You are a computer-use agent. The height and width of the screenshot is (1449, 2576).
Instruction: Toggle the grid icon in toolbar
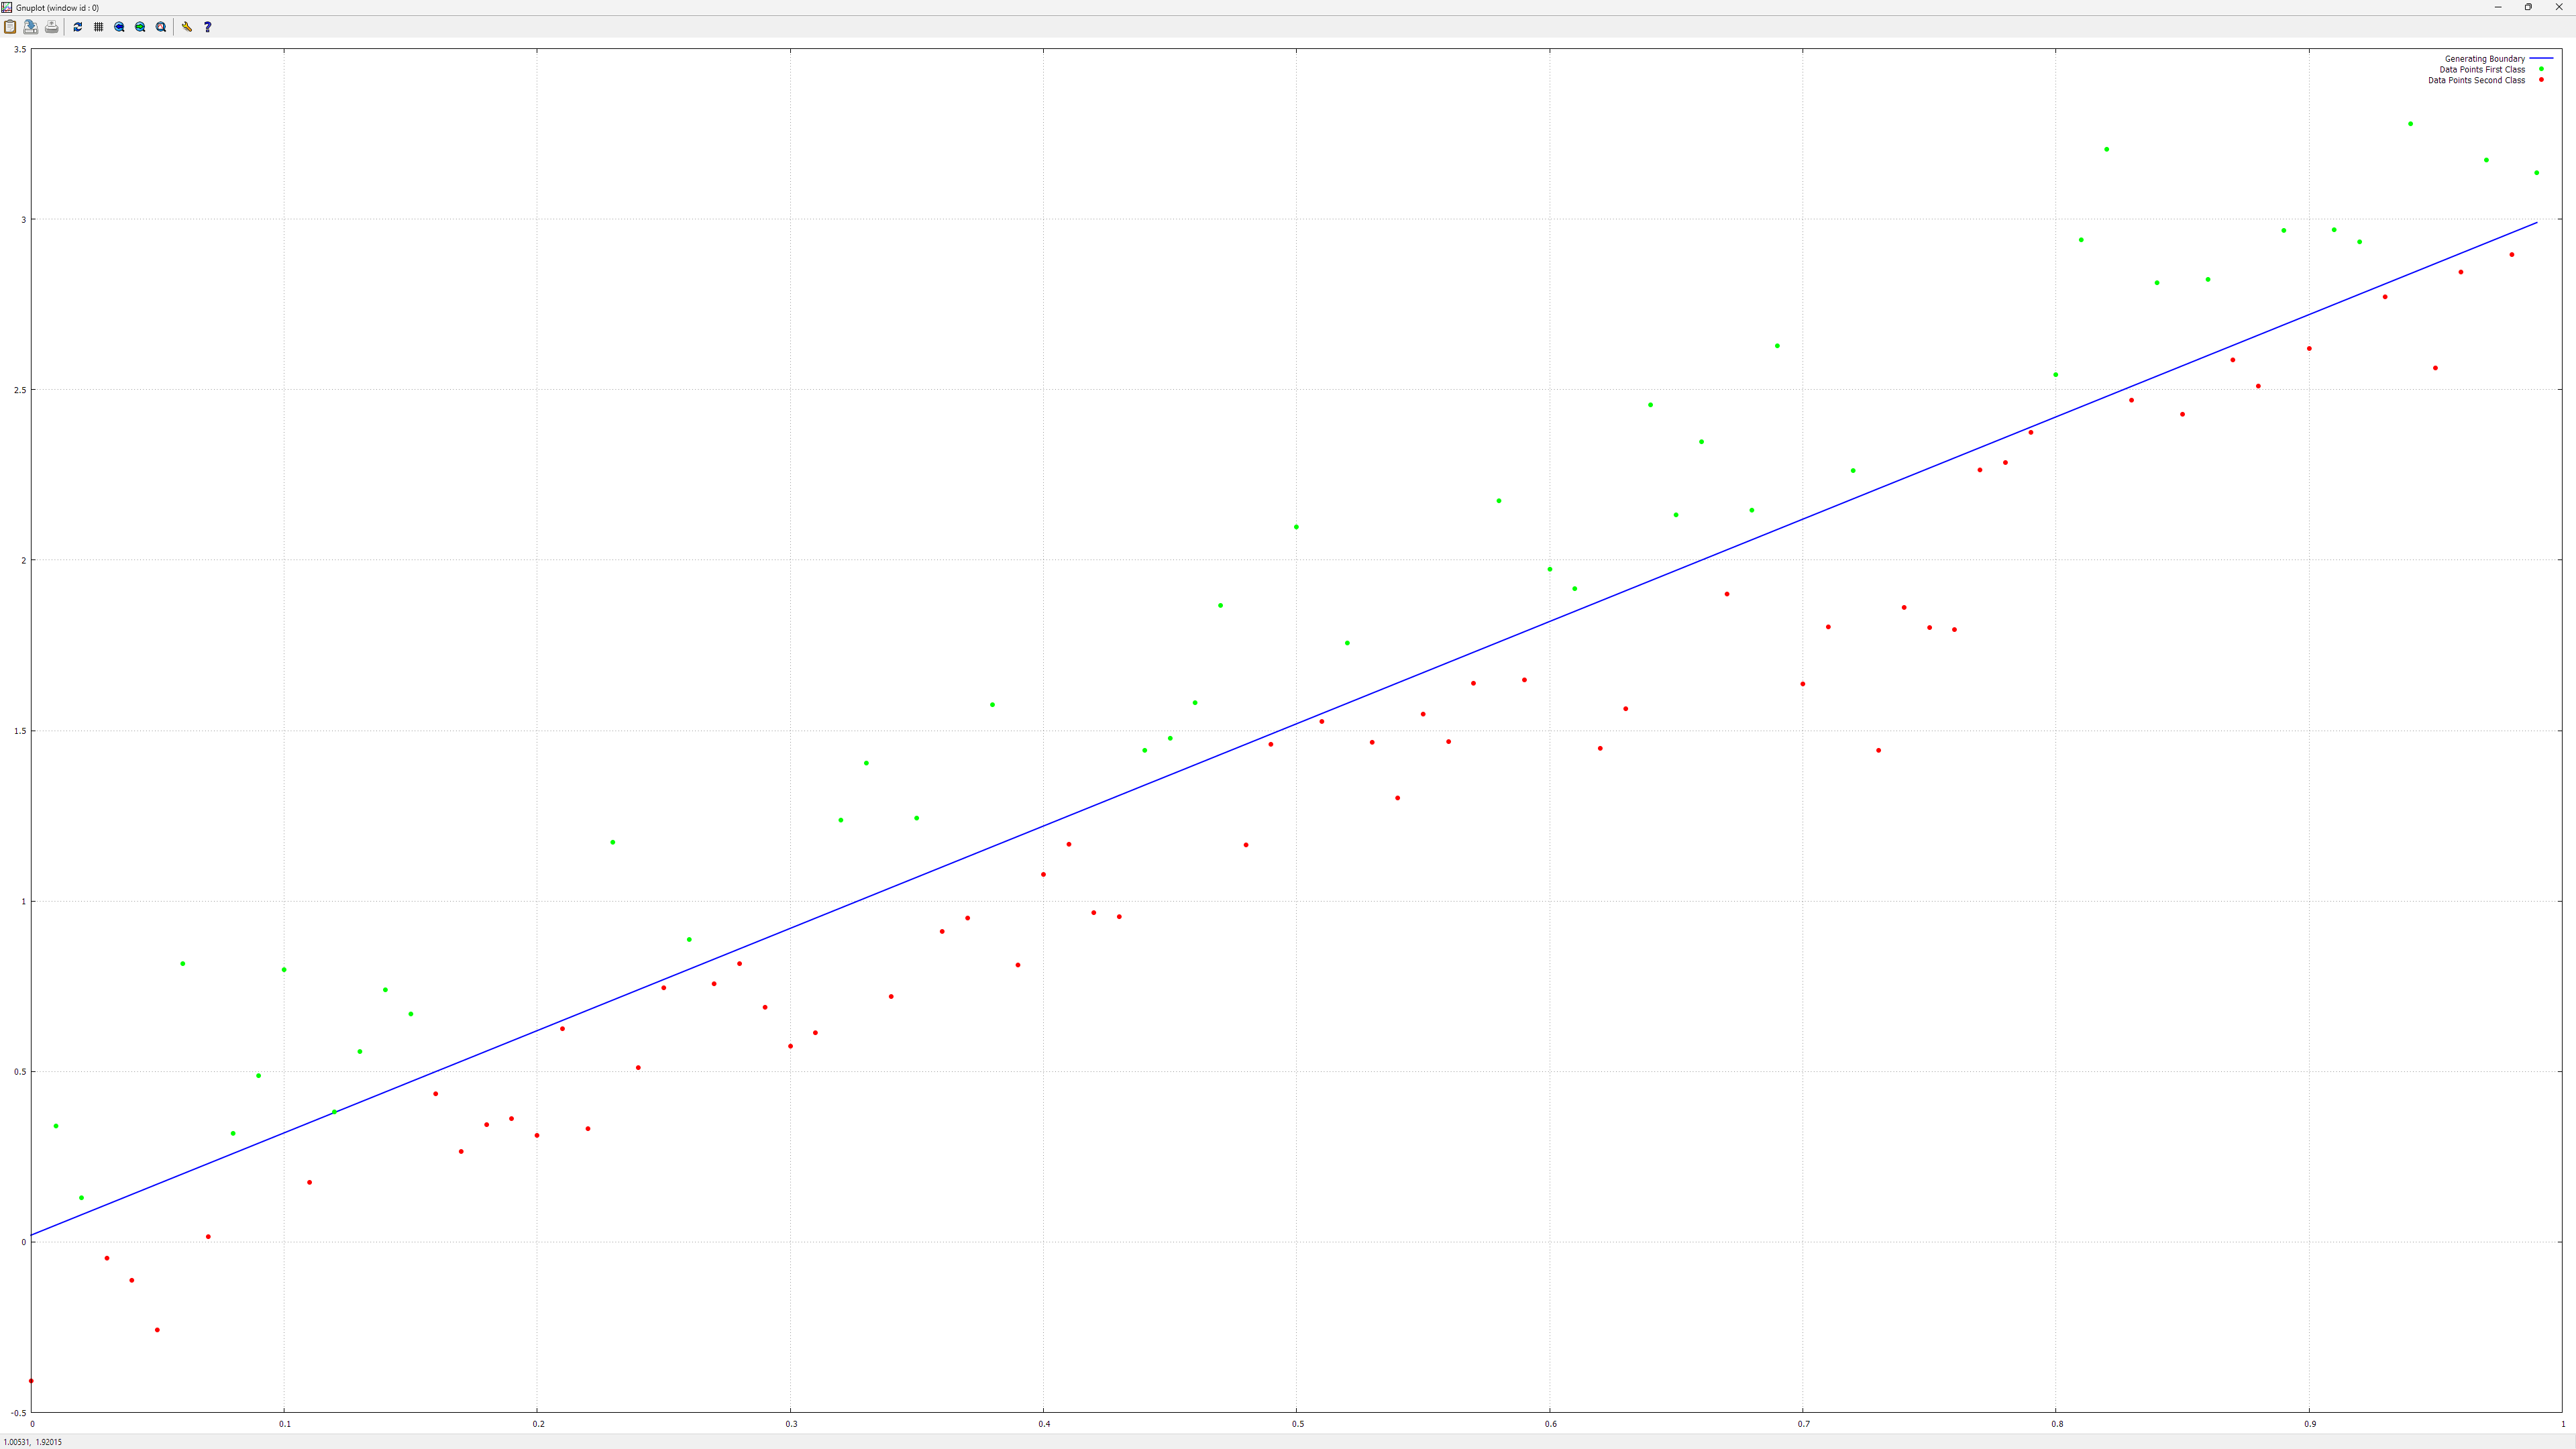click(x=98, y=27)
